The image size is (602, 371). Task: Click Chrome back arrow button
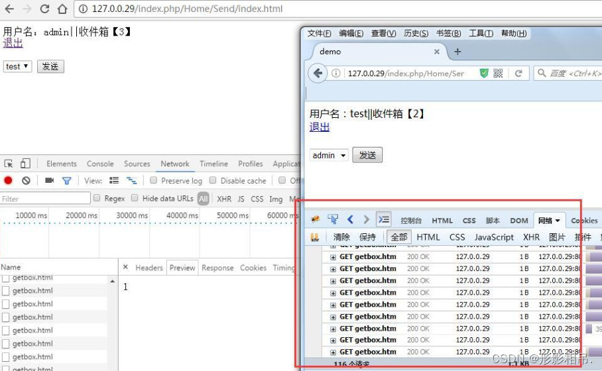click(9, 9)
